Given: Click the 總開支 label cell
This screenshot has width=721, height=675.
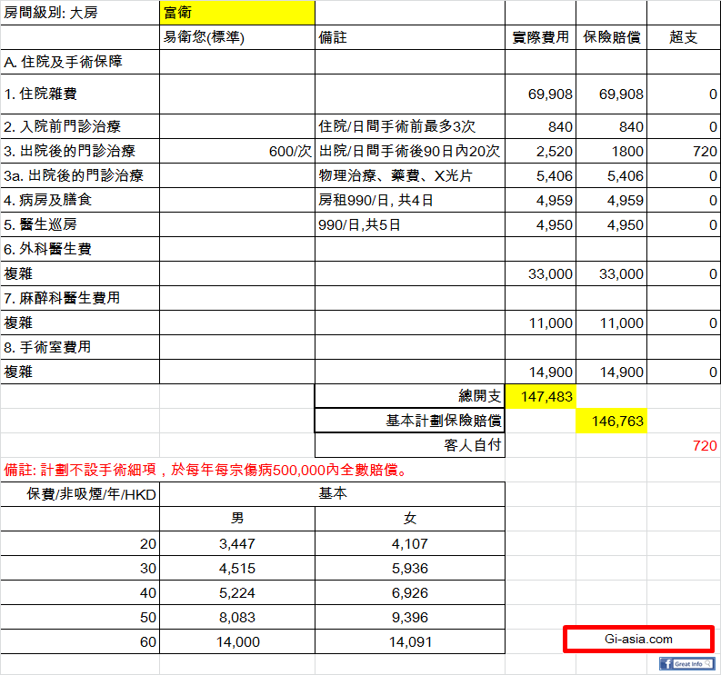Looking at the screenshot, I should [x=410, y=396].
